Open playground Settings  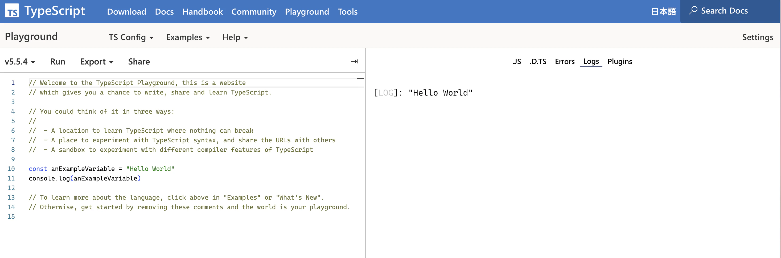[757, 37]
